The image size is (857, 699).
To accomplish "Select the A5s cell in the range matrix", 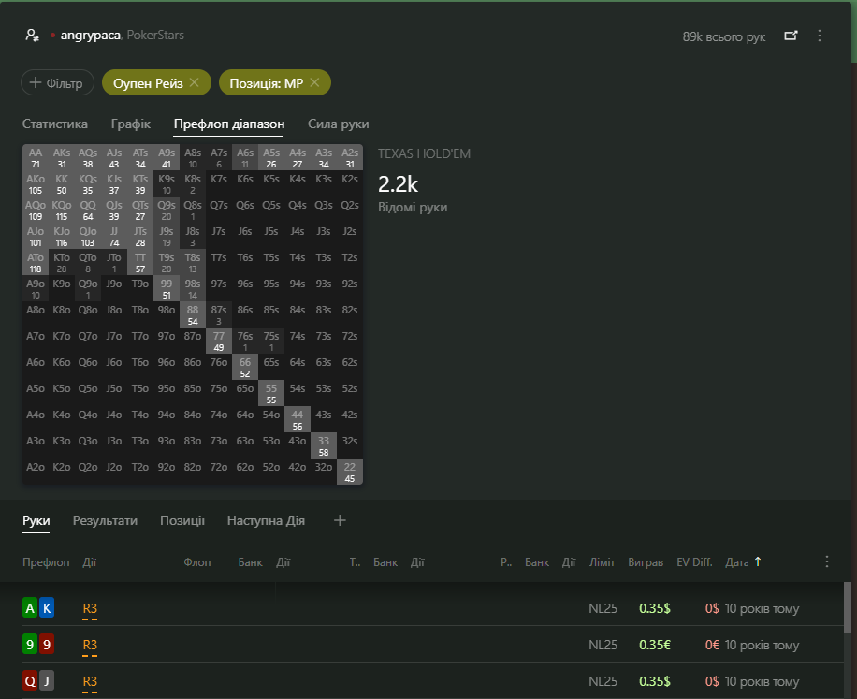I will 271,158.
